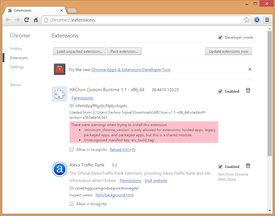275x216 pixels.
Task: Open Alexa Visit website link
Action: pos(156,180)
